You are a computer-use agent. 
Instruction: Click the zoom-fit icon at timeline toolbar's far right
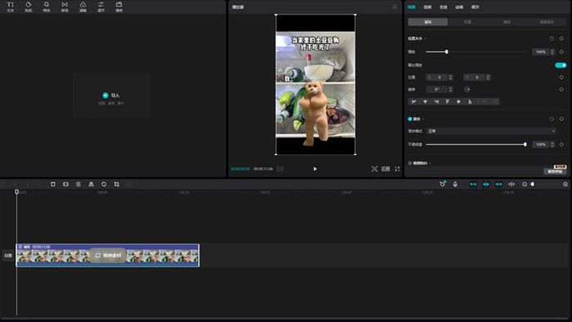coord(565,184)
